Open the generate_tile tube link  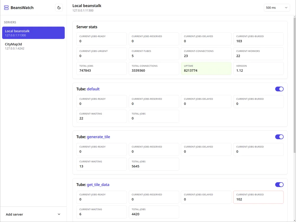pos(98,137)
